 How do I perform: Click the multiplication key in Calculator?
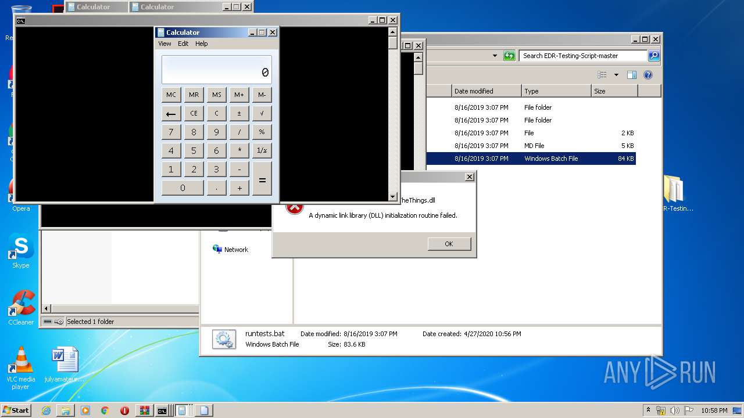[239, 150]
